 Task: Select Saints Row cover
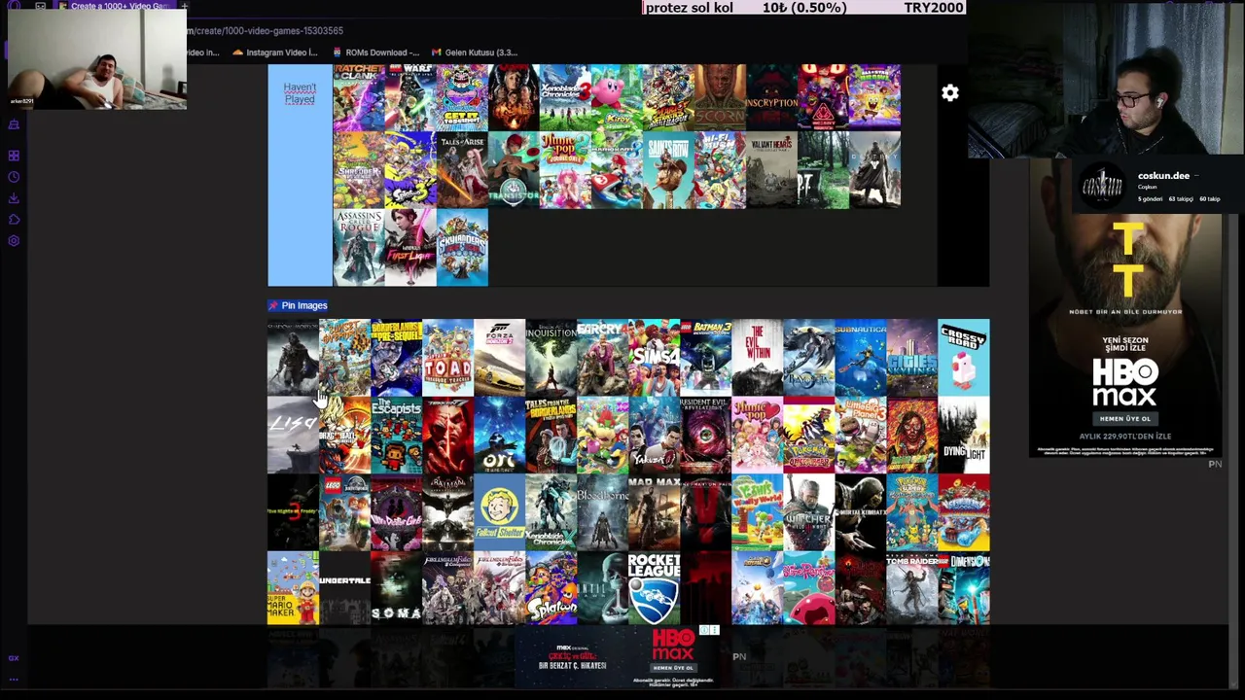coord(668,170)
